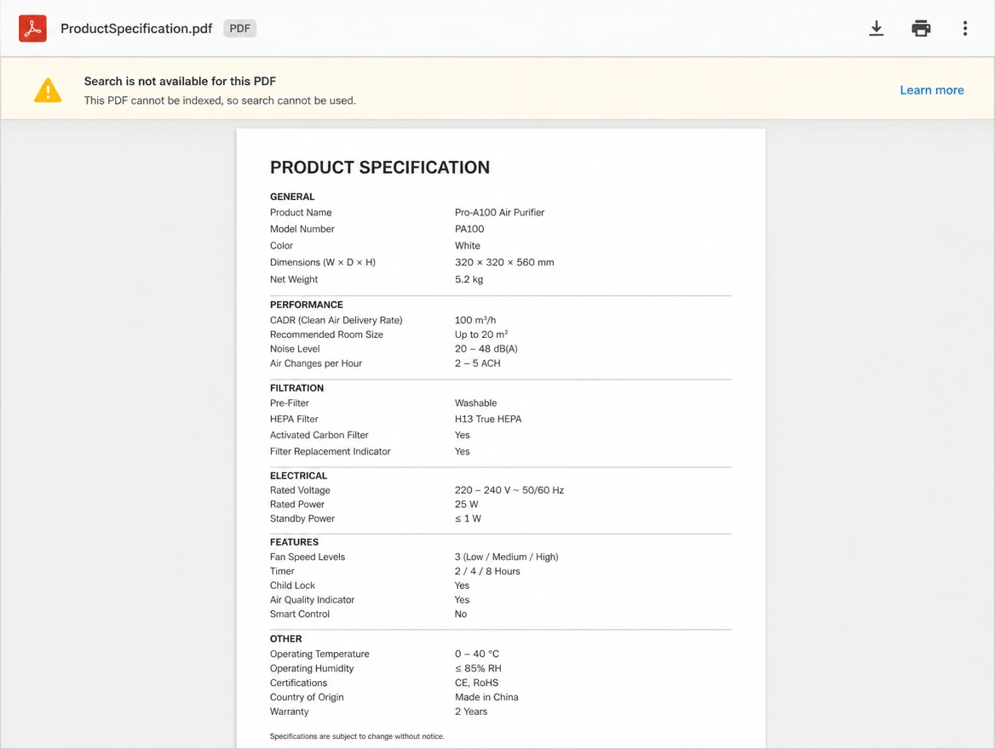Click the 'Standby Power' label
The width and height of the screenshot is (995, 749).
(302, 519)
